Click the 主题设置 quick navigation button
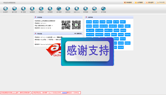Screen dimensions: 166x95 (96, 22)
